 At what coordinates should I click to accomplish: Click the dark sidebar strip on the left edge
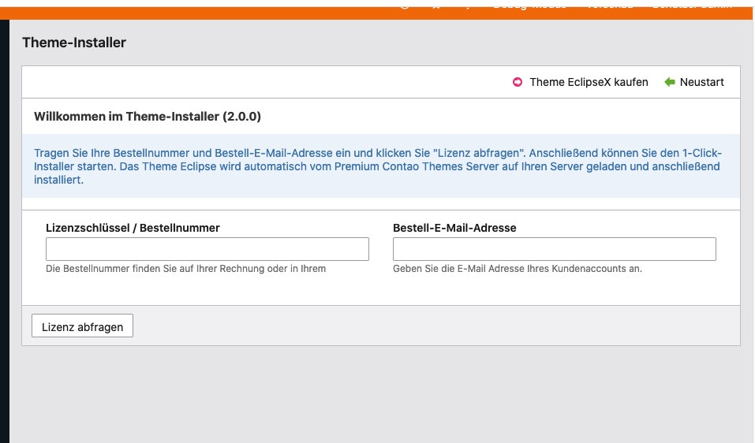[4, 236]
